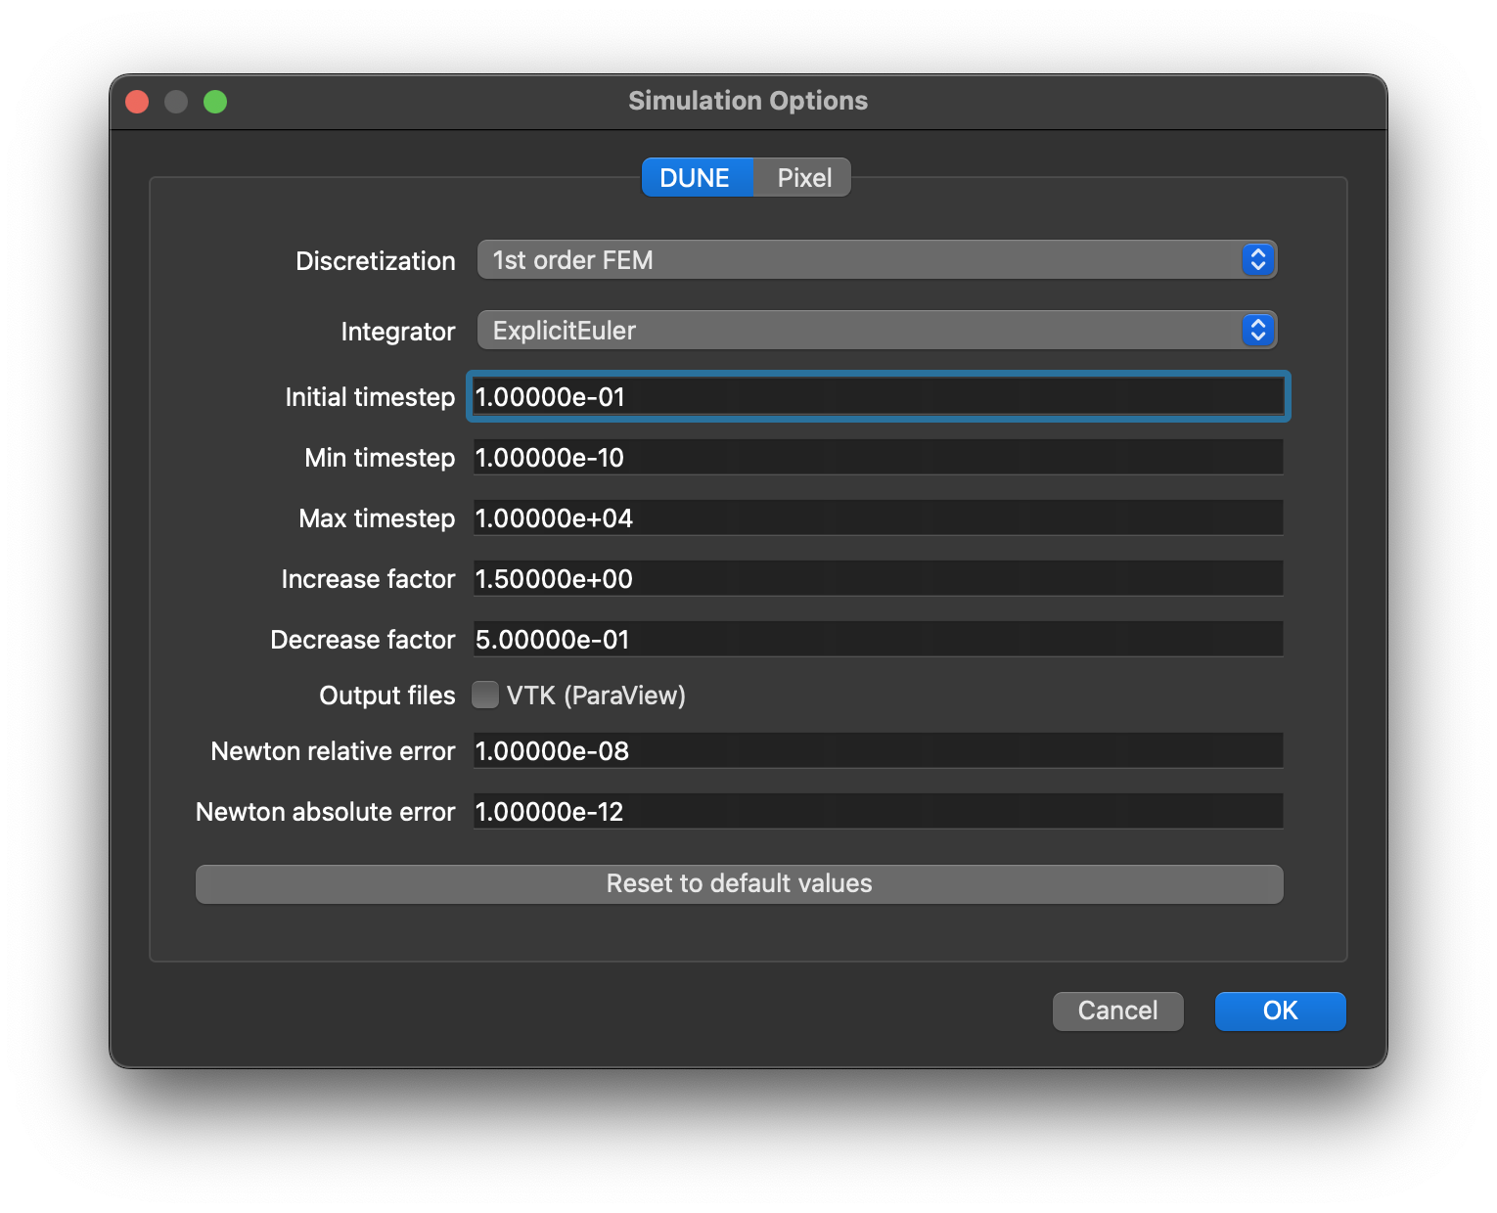Click Reset to default values button
Viewport: 1497px width, 1213px height.
tap(740, 884)
